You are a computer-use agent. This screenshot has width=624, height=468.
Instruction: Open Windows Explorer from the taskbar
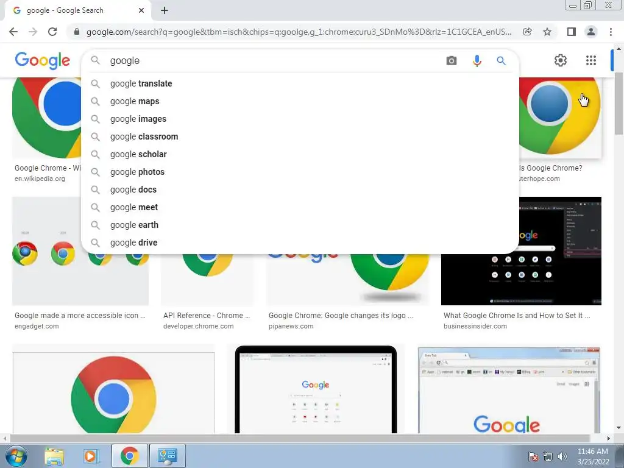[54, 456]
